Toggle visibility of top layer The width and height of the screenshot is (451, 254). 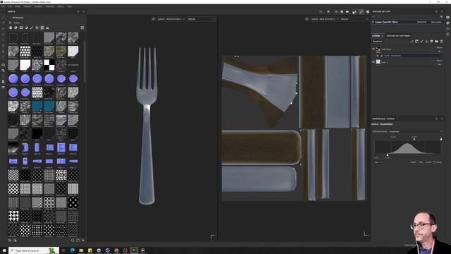(373, 49)
